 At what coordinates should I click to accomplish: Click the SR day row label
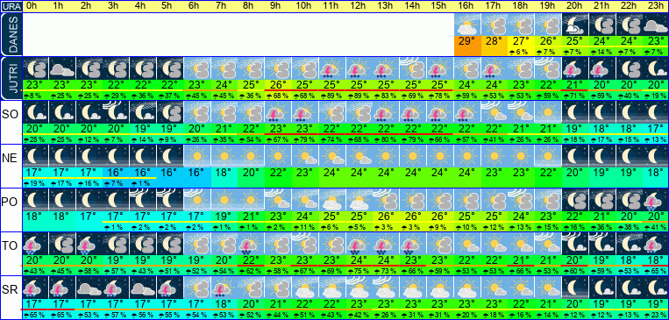pyautogui.click(x=11, y=290)
